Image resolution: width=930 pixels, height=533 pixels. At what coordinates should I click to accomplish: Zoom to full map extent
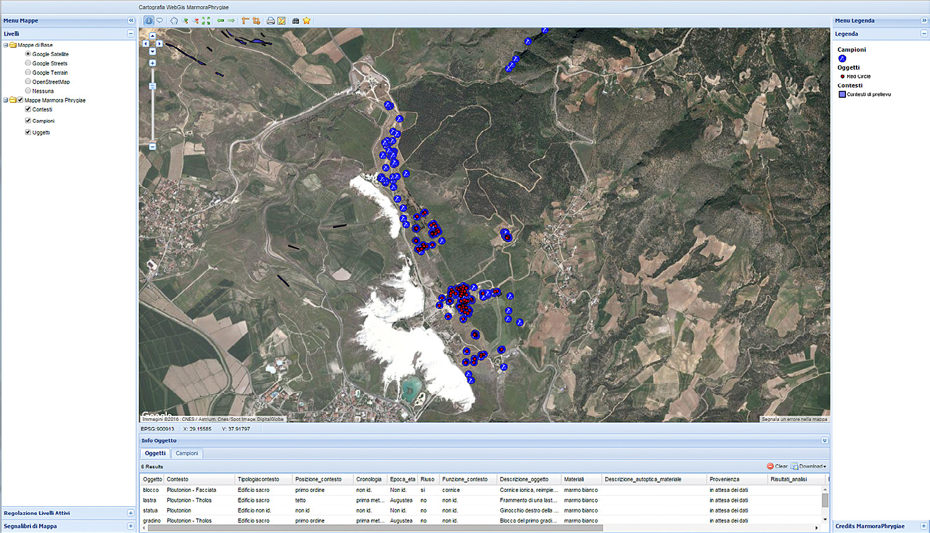click(x=206, y=21)
